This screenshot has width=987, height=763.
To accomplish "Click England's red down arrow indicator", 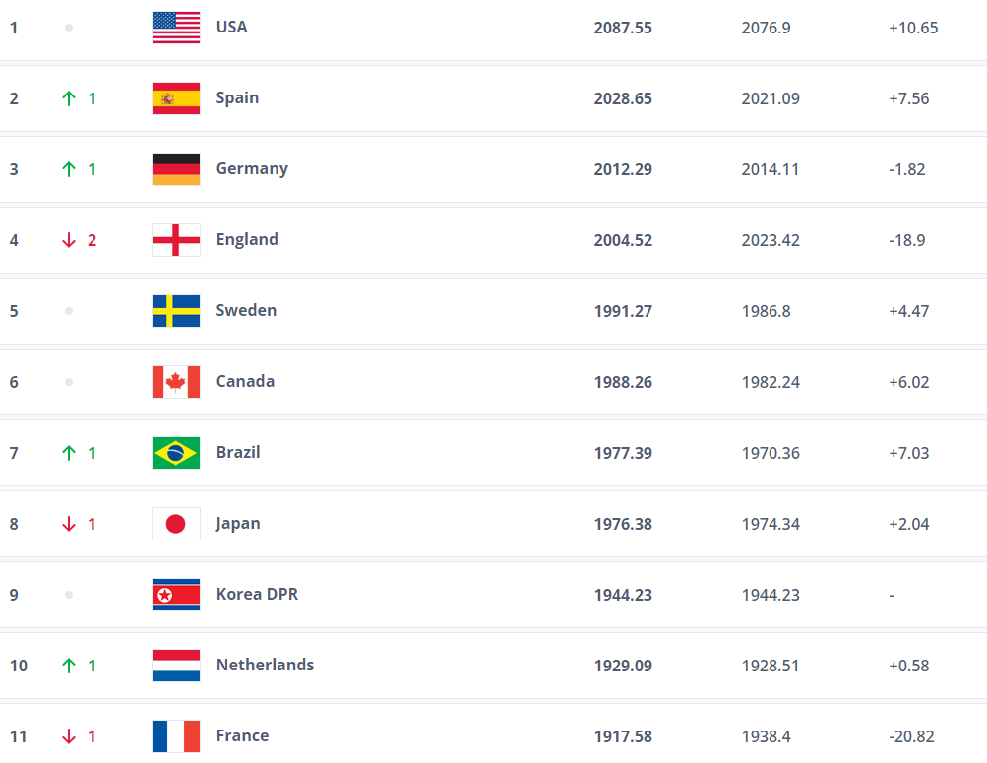I will tap(69, 240).
